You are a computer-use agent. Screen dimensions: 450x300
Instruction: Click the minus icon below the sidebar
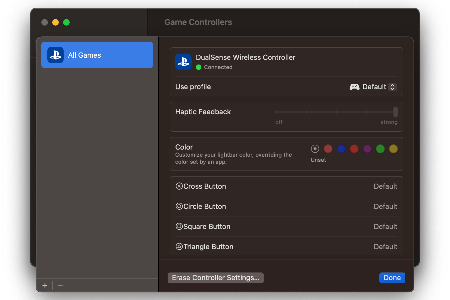click(x=60, y=285)
